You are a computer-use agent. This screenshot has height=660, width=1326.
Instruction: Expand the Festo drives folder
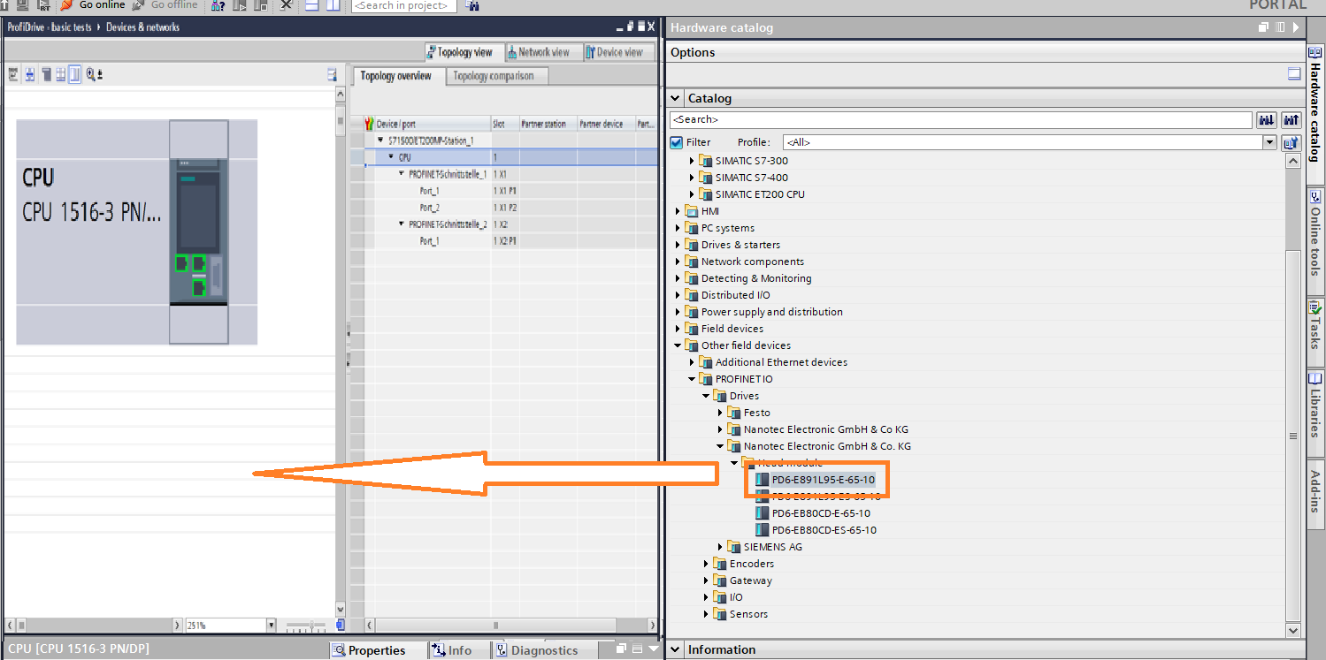pyautogui.click(x=721, y=413)
